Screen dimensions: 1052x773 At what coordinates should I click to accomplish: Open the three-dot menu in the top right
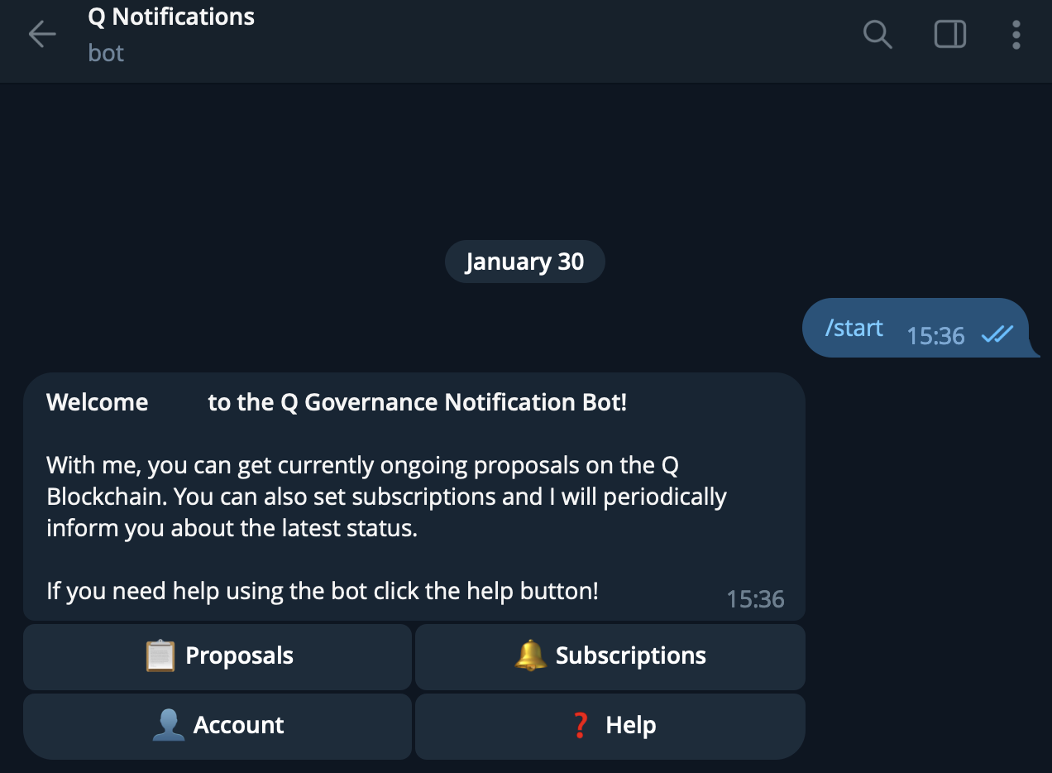point(1016,34)
